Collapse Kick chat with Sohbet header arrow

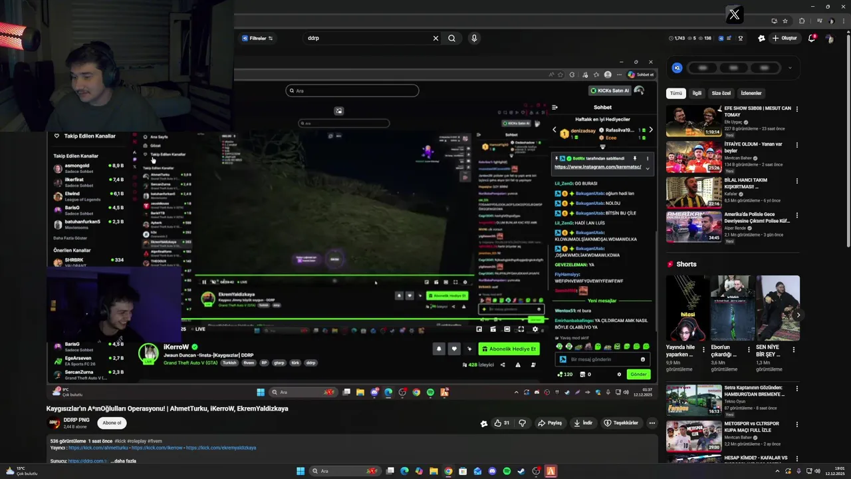click(x=554, y=107)
